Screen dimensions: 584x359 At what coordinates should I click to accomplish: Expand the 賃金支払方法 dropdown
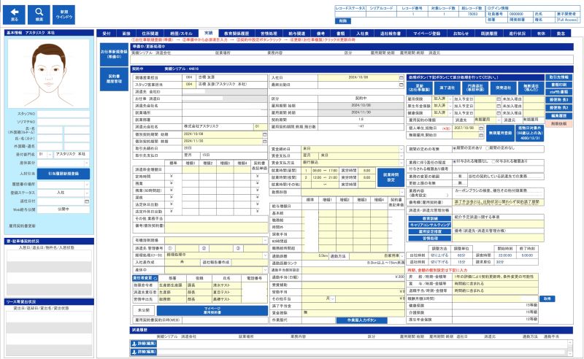pyautogui.click(x=401, y=163)
